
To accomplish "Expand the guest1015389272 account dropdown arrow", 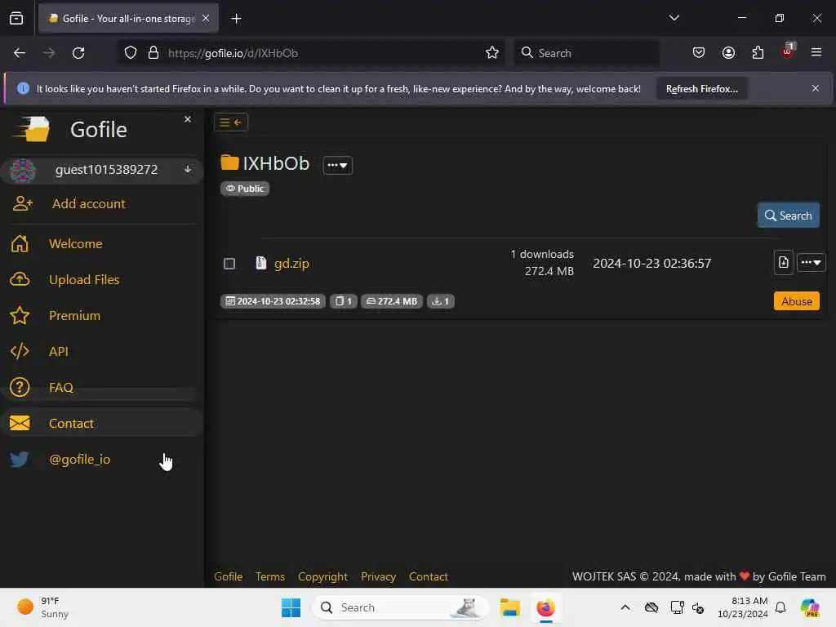I will pos(188,170).
